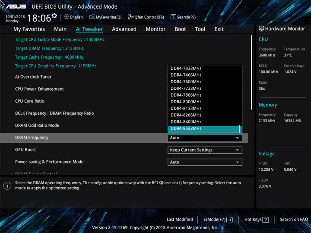Click the Memory section heading
The width and height of the screenshot is (311, 233).
coord(268,105)
